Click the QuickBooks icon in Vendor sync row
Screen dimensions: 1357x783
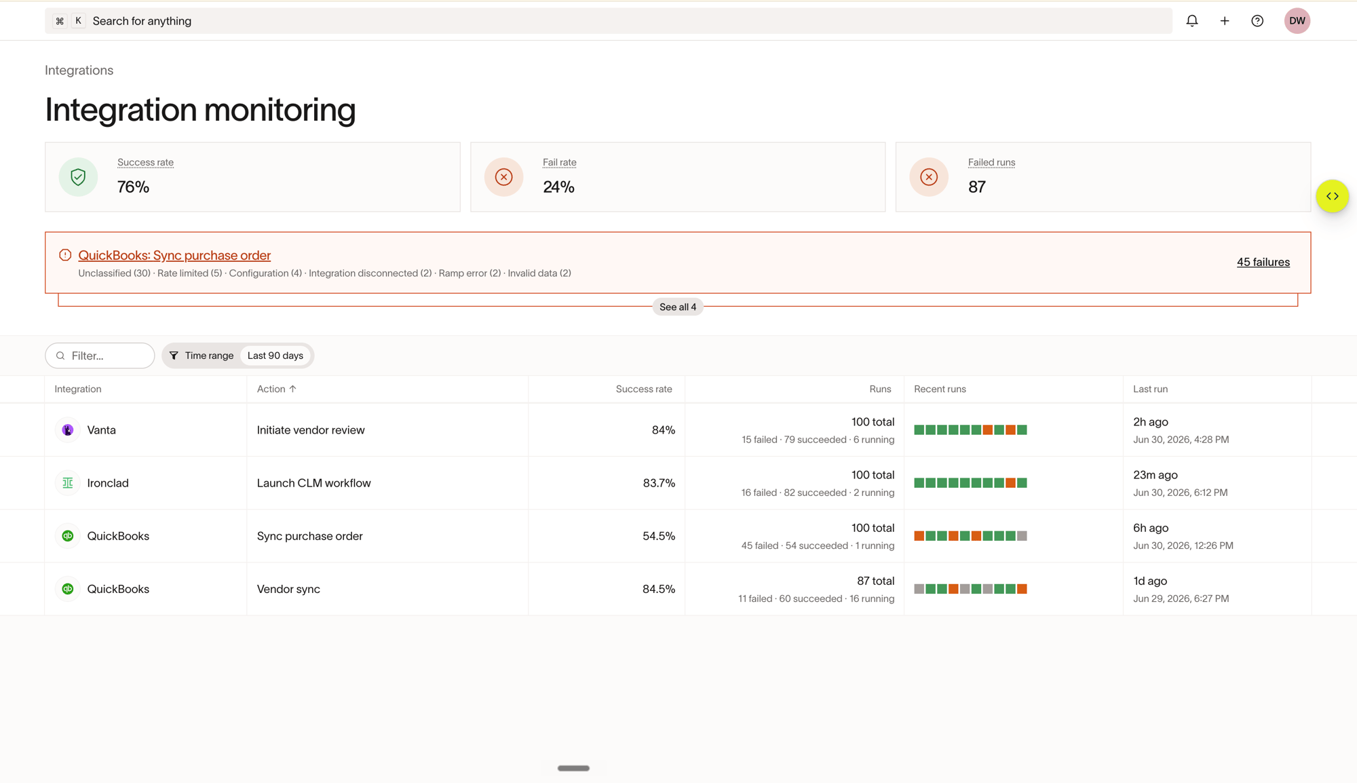pyautogui.click(x=68, y=589)
